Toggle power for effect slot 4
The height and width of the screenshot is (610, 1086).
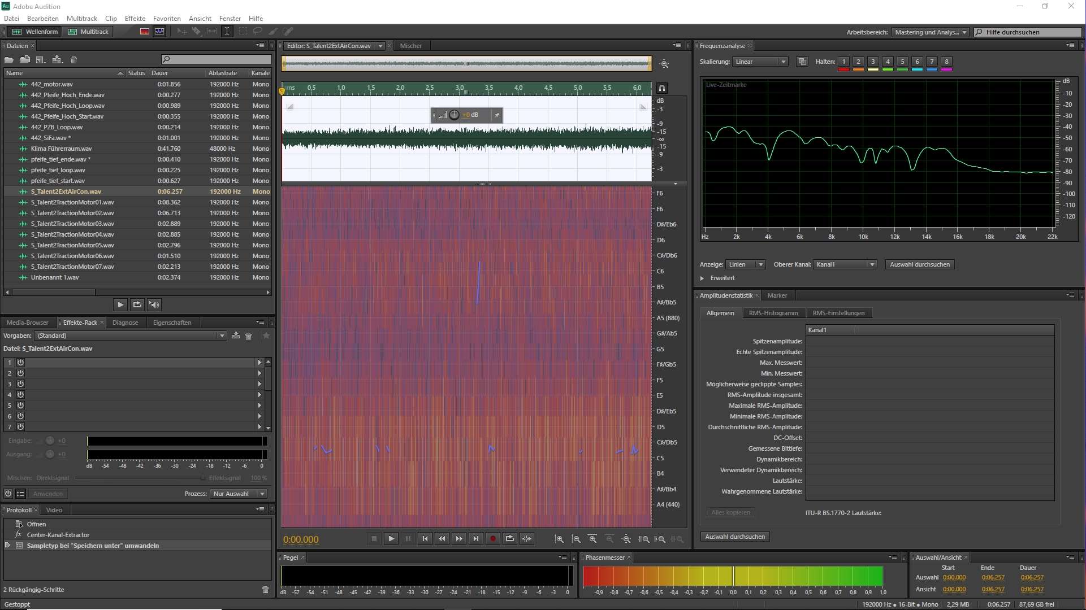20,395
